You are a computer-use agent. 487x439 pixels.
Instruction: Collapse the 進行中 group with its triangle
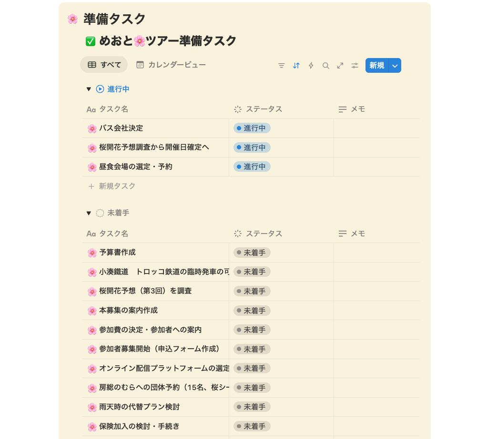tap(89, 88)
